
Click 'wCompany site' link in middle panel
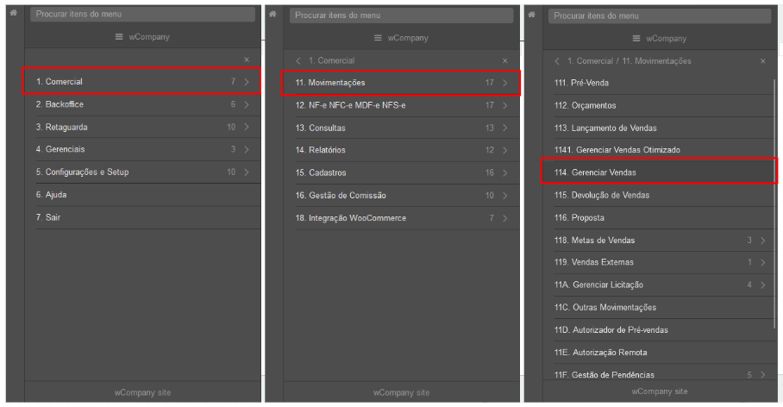click(x=401, y=392)
